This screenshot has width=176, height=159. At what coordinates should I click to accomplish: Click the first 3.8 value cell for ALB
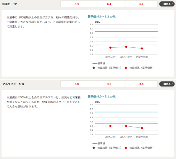point(77,84)
